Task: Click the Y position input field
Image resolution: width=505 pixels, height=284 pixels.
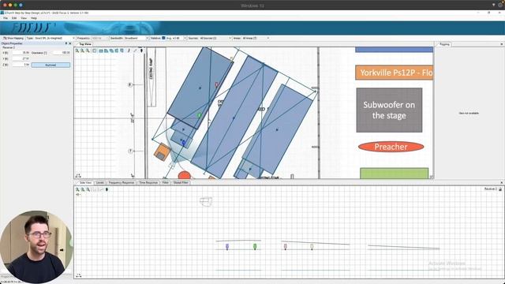Action: [21, 58]
